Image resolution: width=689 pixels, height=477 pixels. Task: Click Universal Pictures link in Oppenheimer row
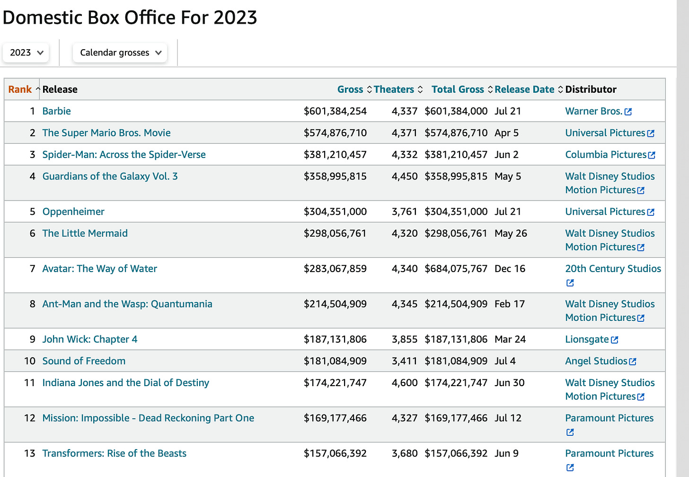pyautogui.click(x=605, y=212)
